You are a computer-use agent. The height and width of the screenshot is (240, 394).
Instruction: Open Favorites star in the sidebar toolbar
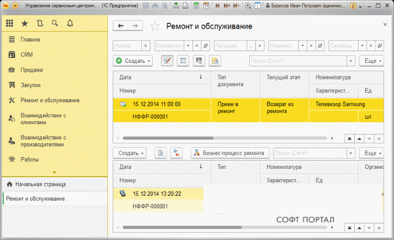point(25,23)
